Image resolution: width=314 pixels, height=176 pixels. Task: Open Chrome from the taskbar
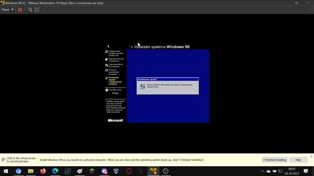point(19,171)
